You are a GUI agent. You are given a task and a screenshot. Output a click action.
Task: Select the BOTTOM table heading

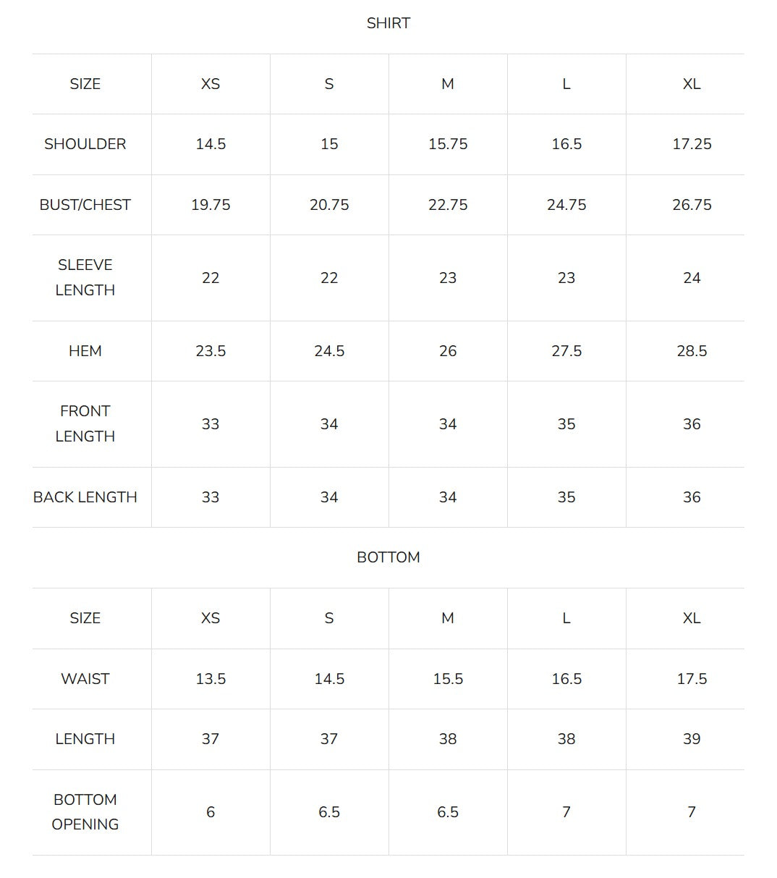(388, 557)
